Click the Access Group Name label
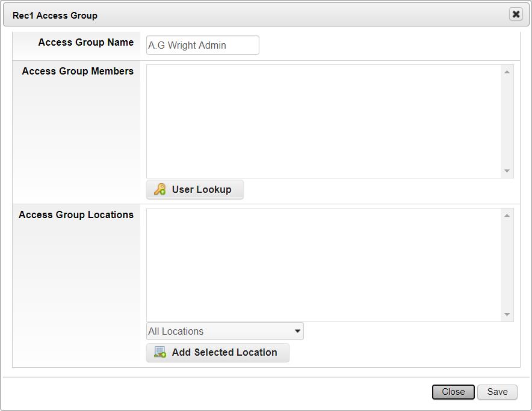The height and width of the screenshot is (411, 532). click(86, 42)
